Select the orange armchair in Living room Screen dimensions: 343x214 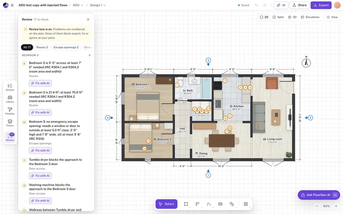272,83
